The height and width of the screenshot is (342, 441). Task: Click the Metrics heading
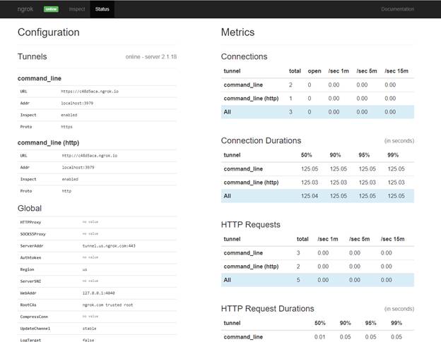[x=237, y=32]
